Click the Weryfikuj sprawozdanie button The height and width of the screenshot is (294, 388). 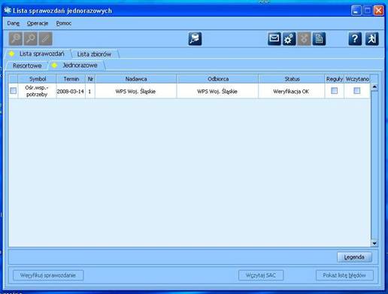coord(48,275)
